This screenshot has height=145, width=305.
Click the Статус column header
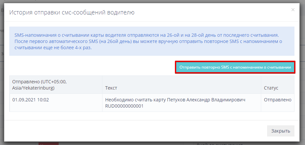tap(271, 88)
